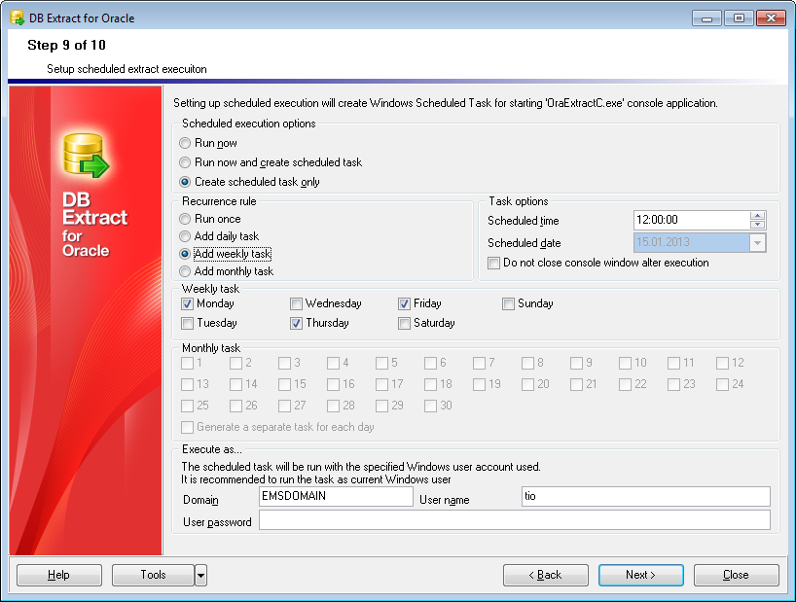Click the DB Extract database logo
This screenshot has height=602, width=796.
click(87, 156)
